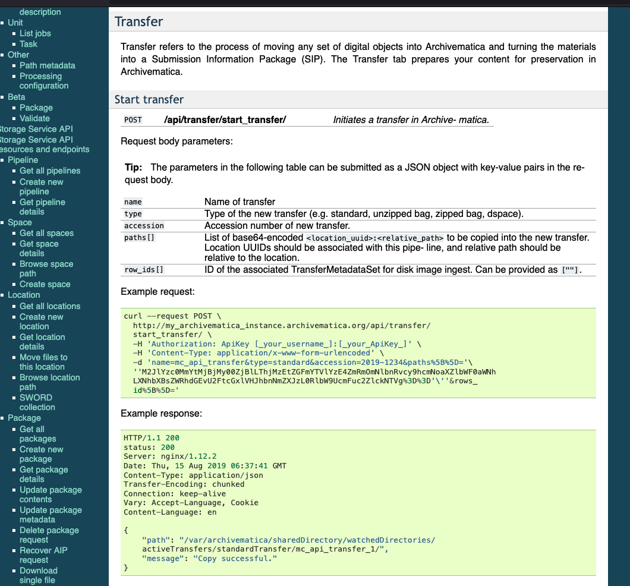Open Get all spaces link
Image resolution: width=630 pixels, height=586 pixels.
tap(46, 233)
